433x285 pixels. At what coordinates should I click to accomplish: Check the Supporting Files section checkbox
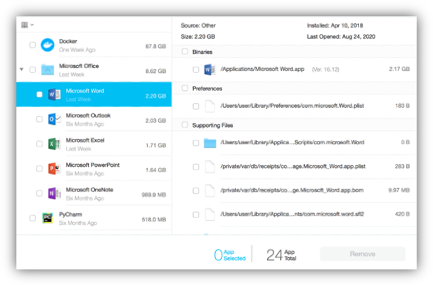[x=185, y=125]
